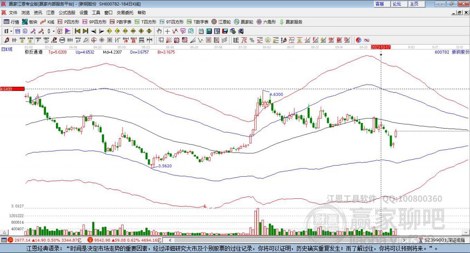Click the red floppy save icon
The image size is (470, 253).
pos(225,31)
